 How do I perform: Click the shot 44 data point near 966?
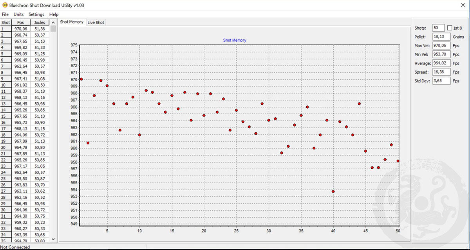(359, 104)
